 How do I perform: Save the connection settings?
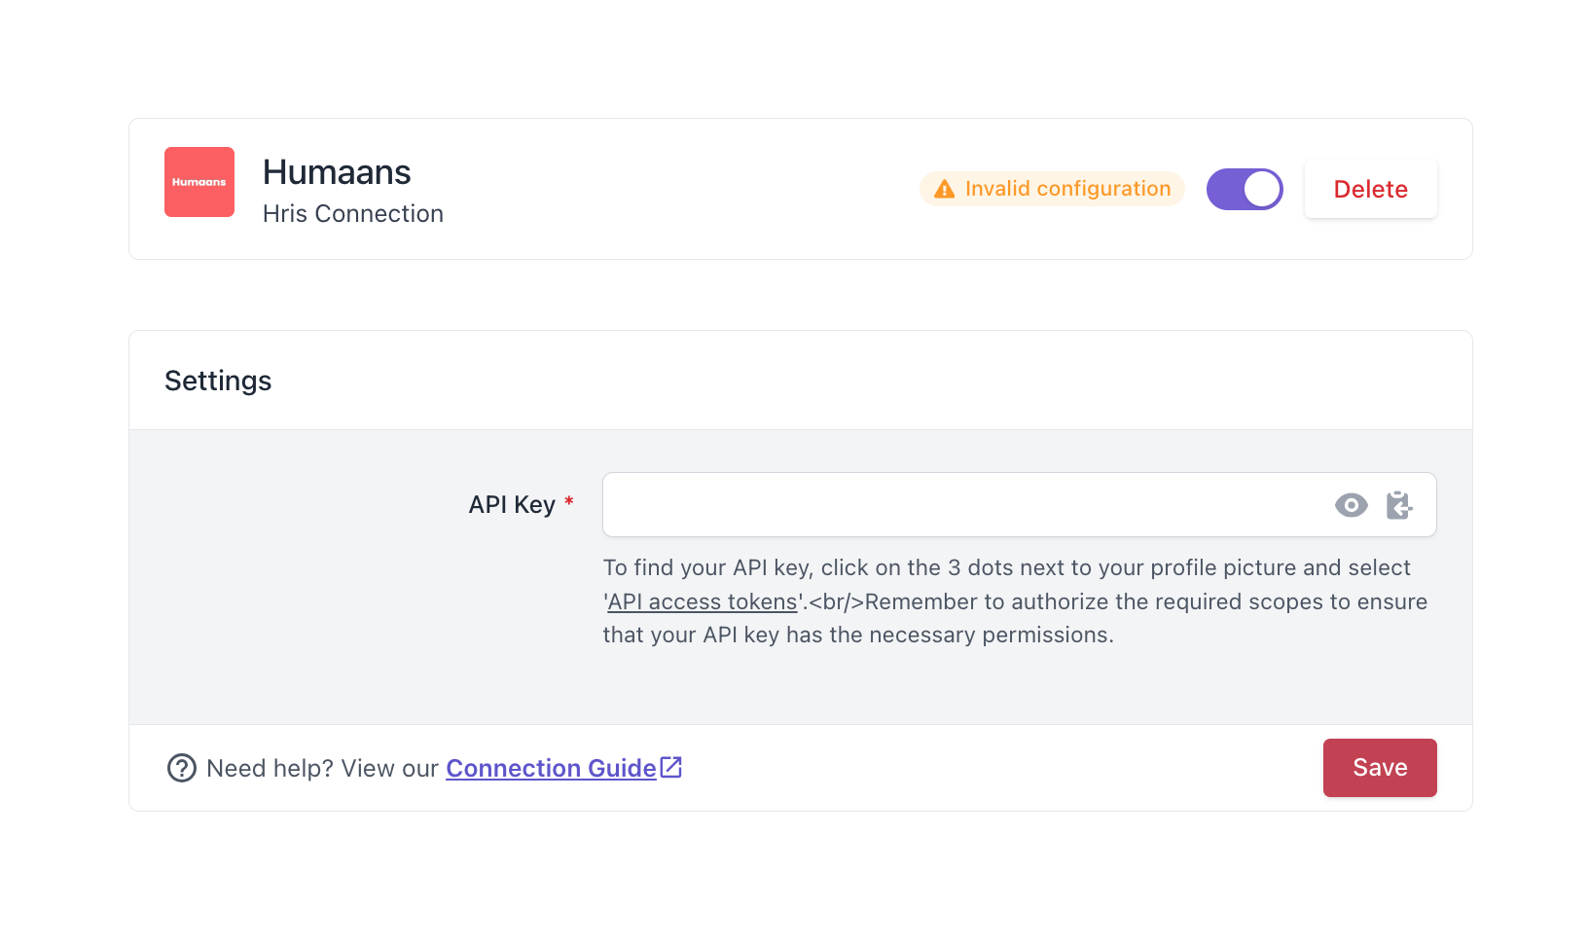[1380, 768]
